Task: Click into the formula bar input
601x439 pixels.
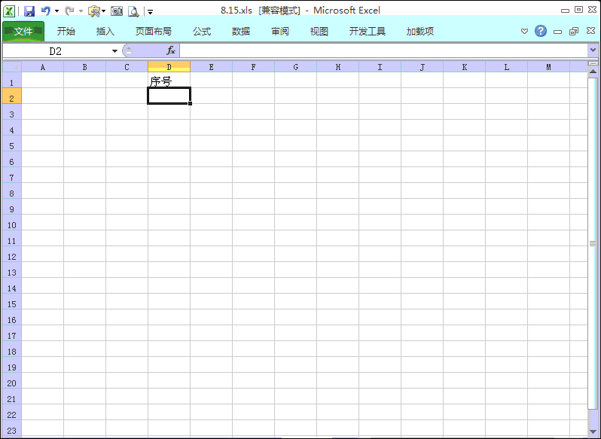Action: click(383, 50)
